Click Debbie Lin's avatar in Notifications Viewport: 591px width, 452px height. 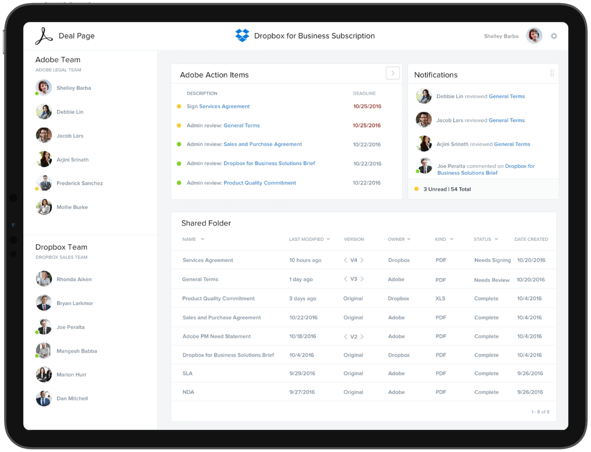pos(424,96)
